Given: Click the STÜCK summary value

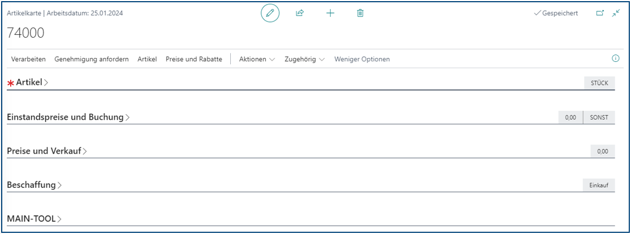Looking at the screenshot, I should 599,83.
